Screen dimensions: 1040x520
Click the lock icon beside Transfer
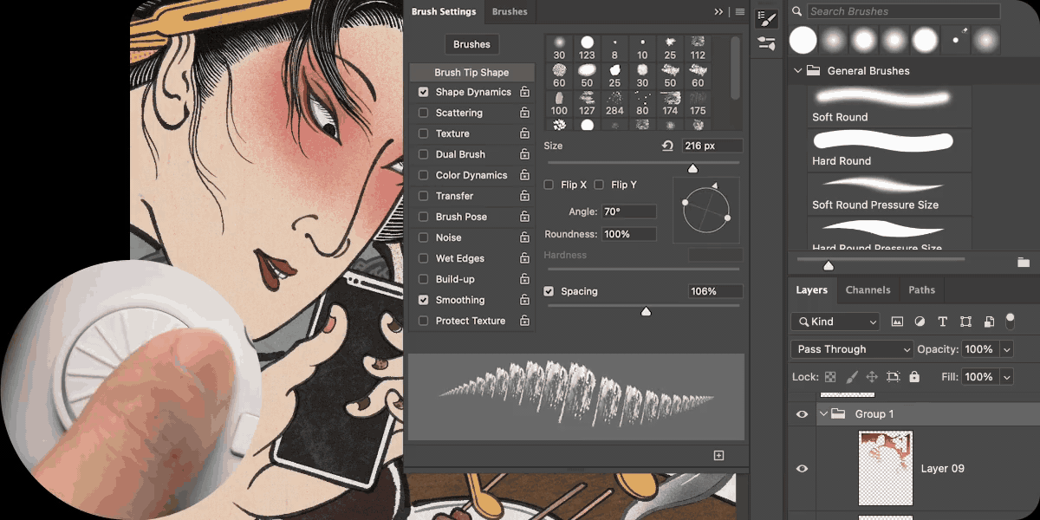point(524,196)
